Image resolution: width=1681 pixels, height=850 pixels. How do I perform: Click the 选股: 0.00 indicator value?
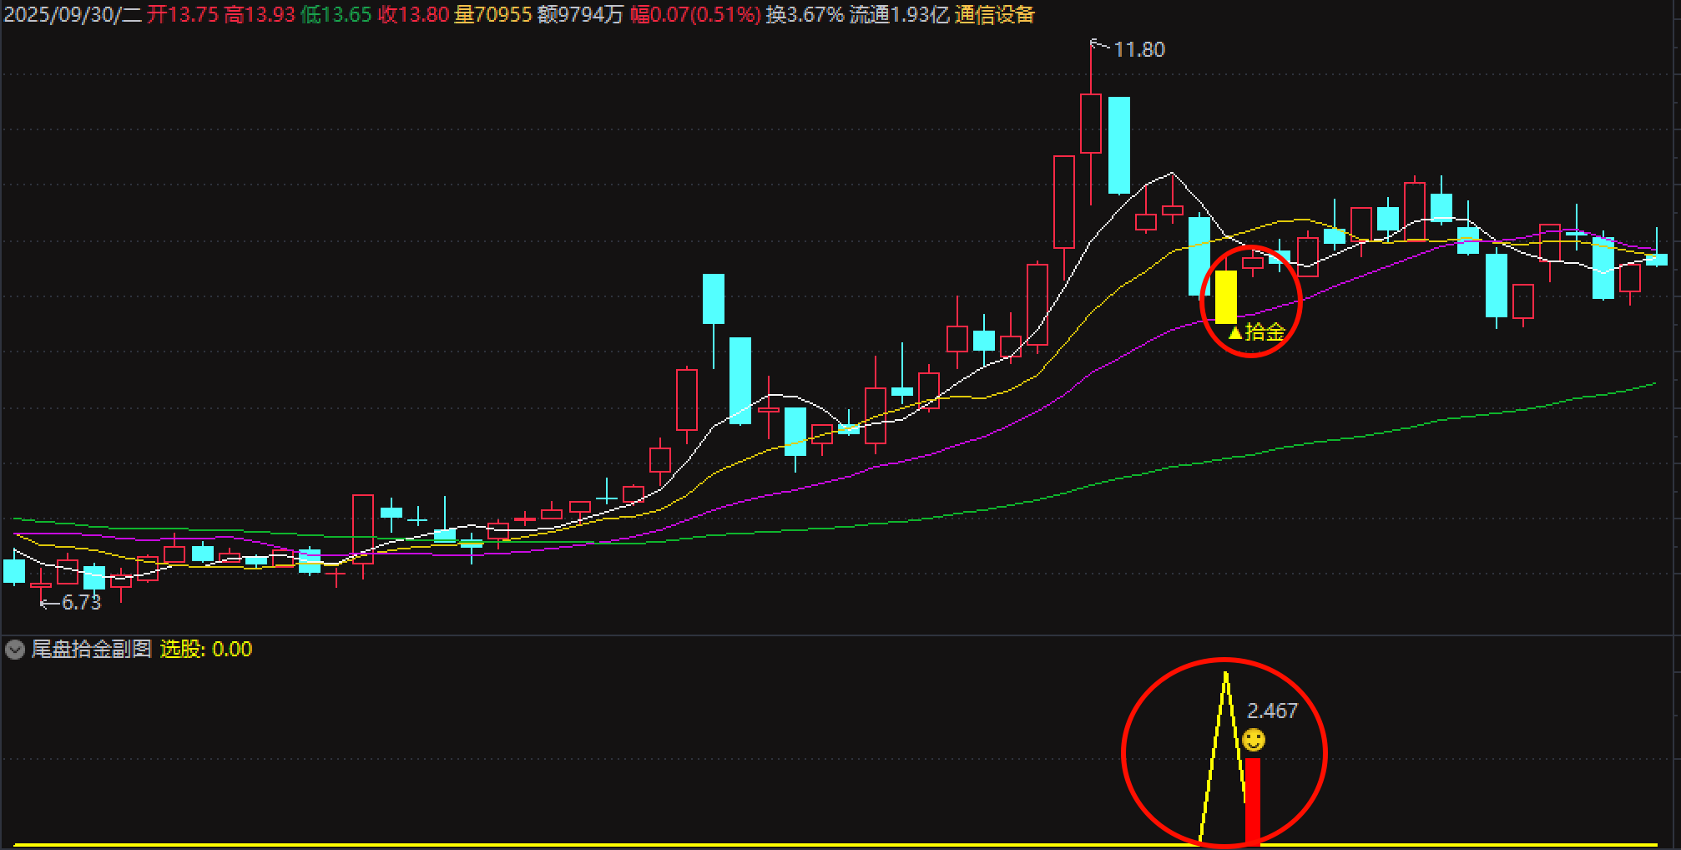pyautogui.click(x=205, y=650)
